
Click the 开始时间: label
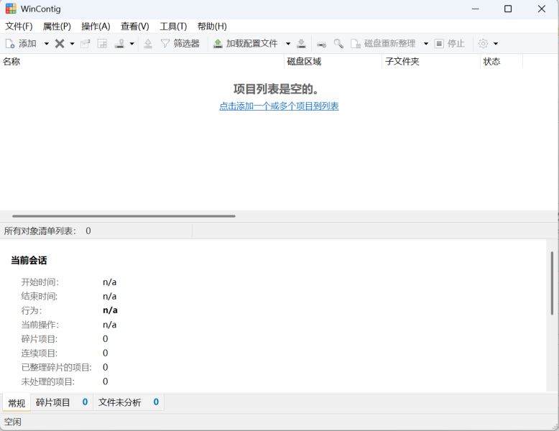[40, 282]
